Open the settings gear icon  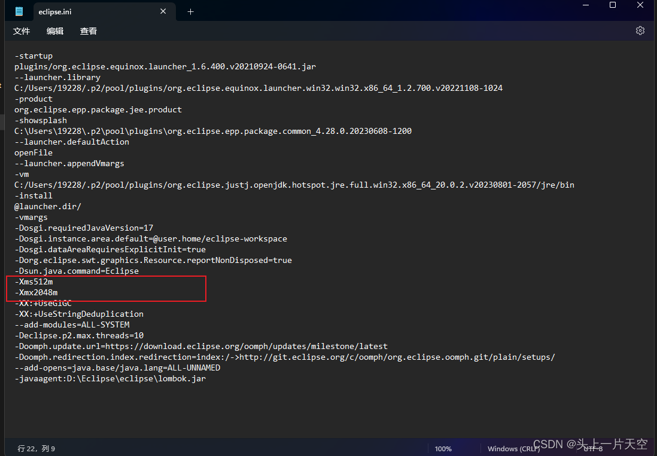click(x=640, y=30)
